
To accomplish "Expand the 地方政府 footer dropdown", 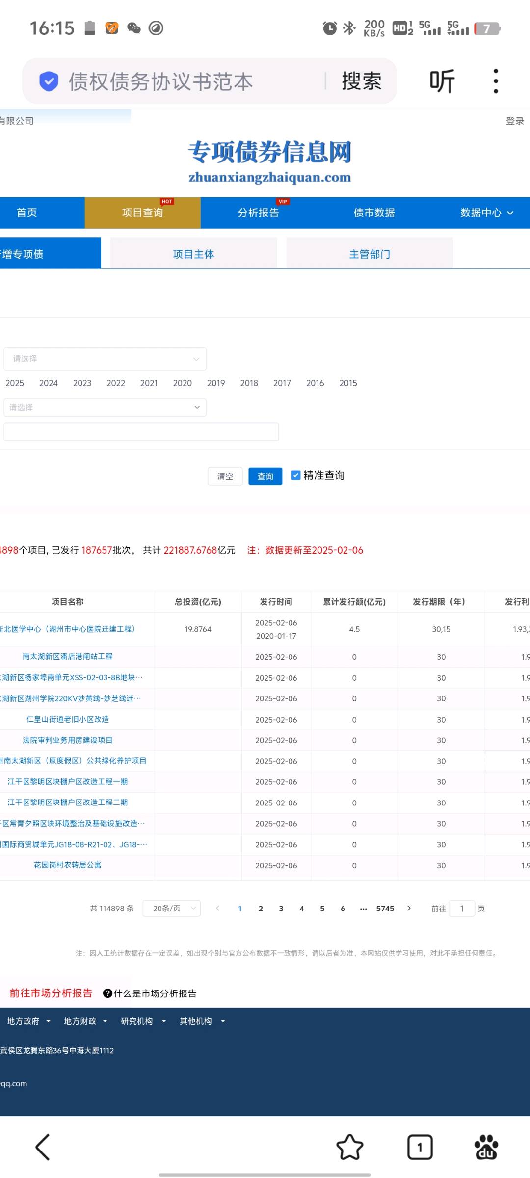I will coord(28,1021).
